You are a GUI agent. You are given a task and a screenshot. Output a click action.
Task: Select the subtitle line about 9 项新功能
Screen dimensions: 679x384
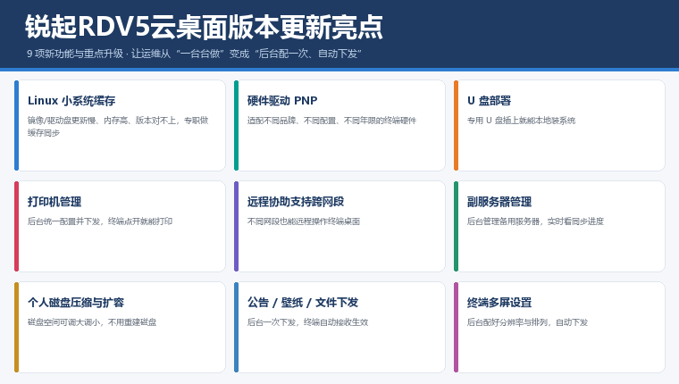point(194,54)
